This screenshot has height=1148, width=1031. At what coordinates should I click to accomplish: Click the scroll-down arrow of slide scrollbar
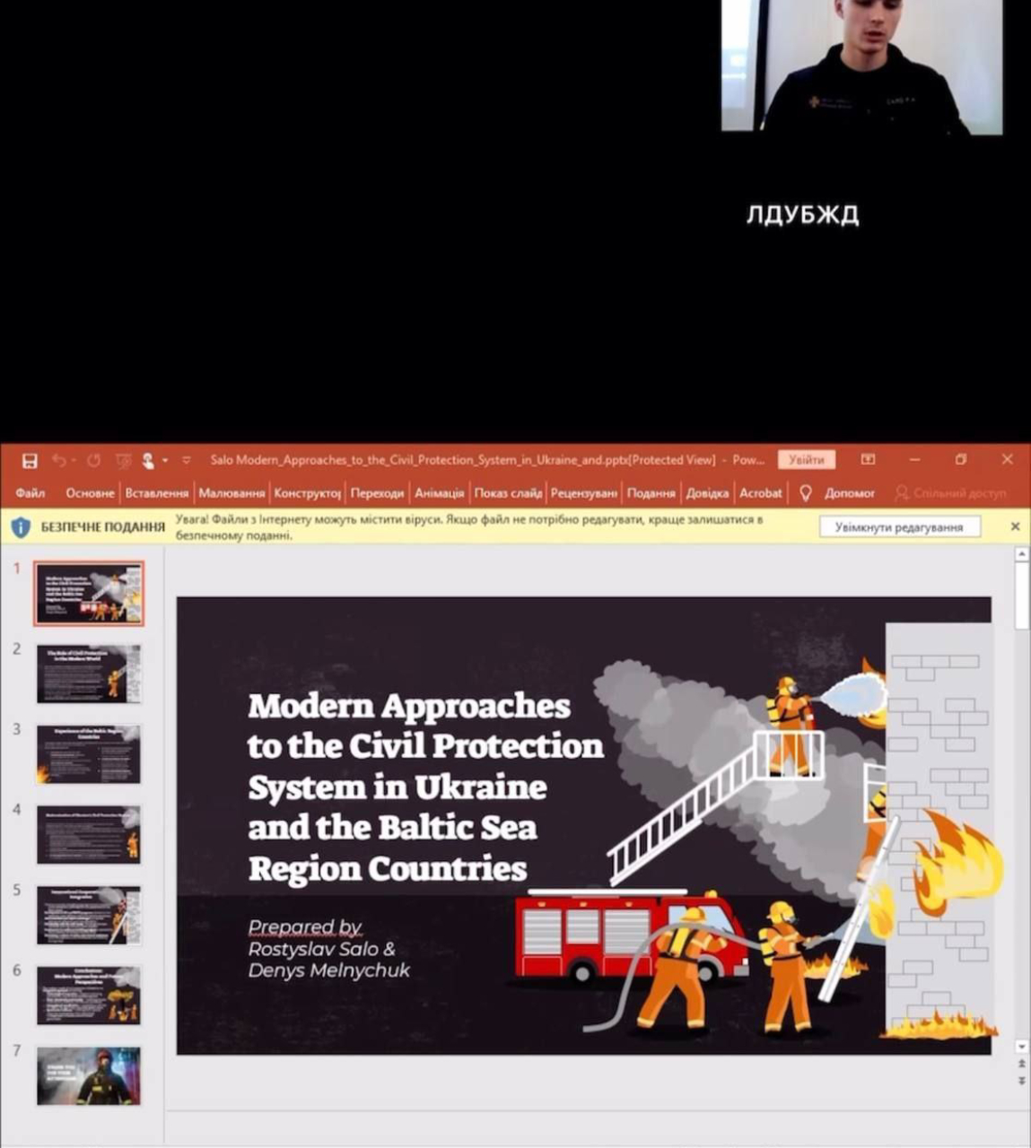point(1021,1047)
